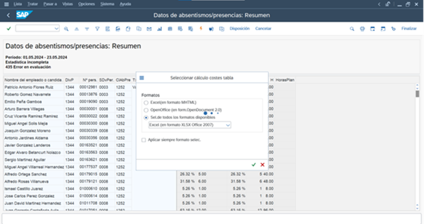Choose the OpenOffice OpenDocument format option

146,110
